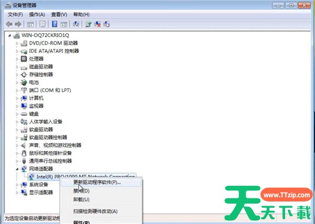Select the Intel(R) PRO/1000 MT Network Connection device
Image resolution: width=315 pixels, height=224 pixels.
tap(82, 176)
